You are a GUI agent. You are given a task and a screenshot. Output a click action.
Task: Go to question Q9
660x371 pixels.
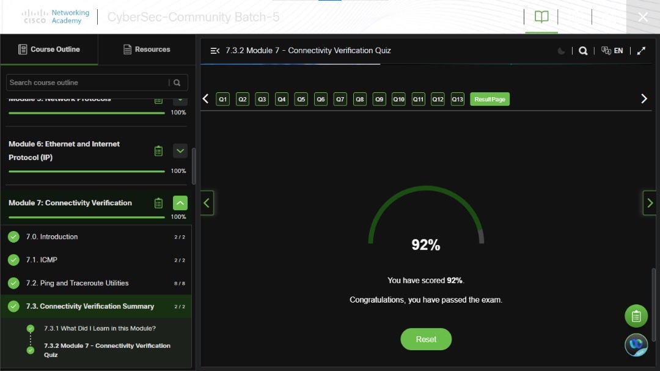(x=380, y=100)
